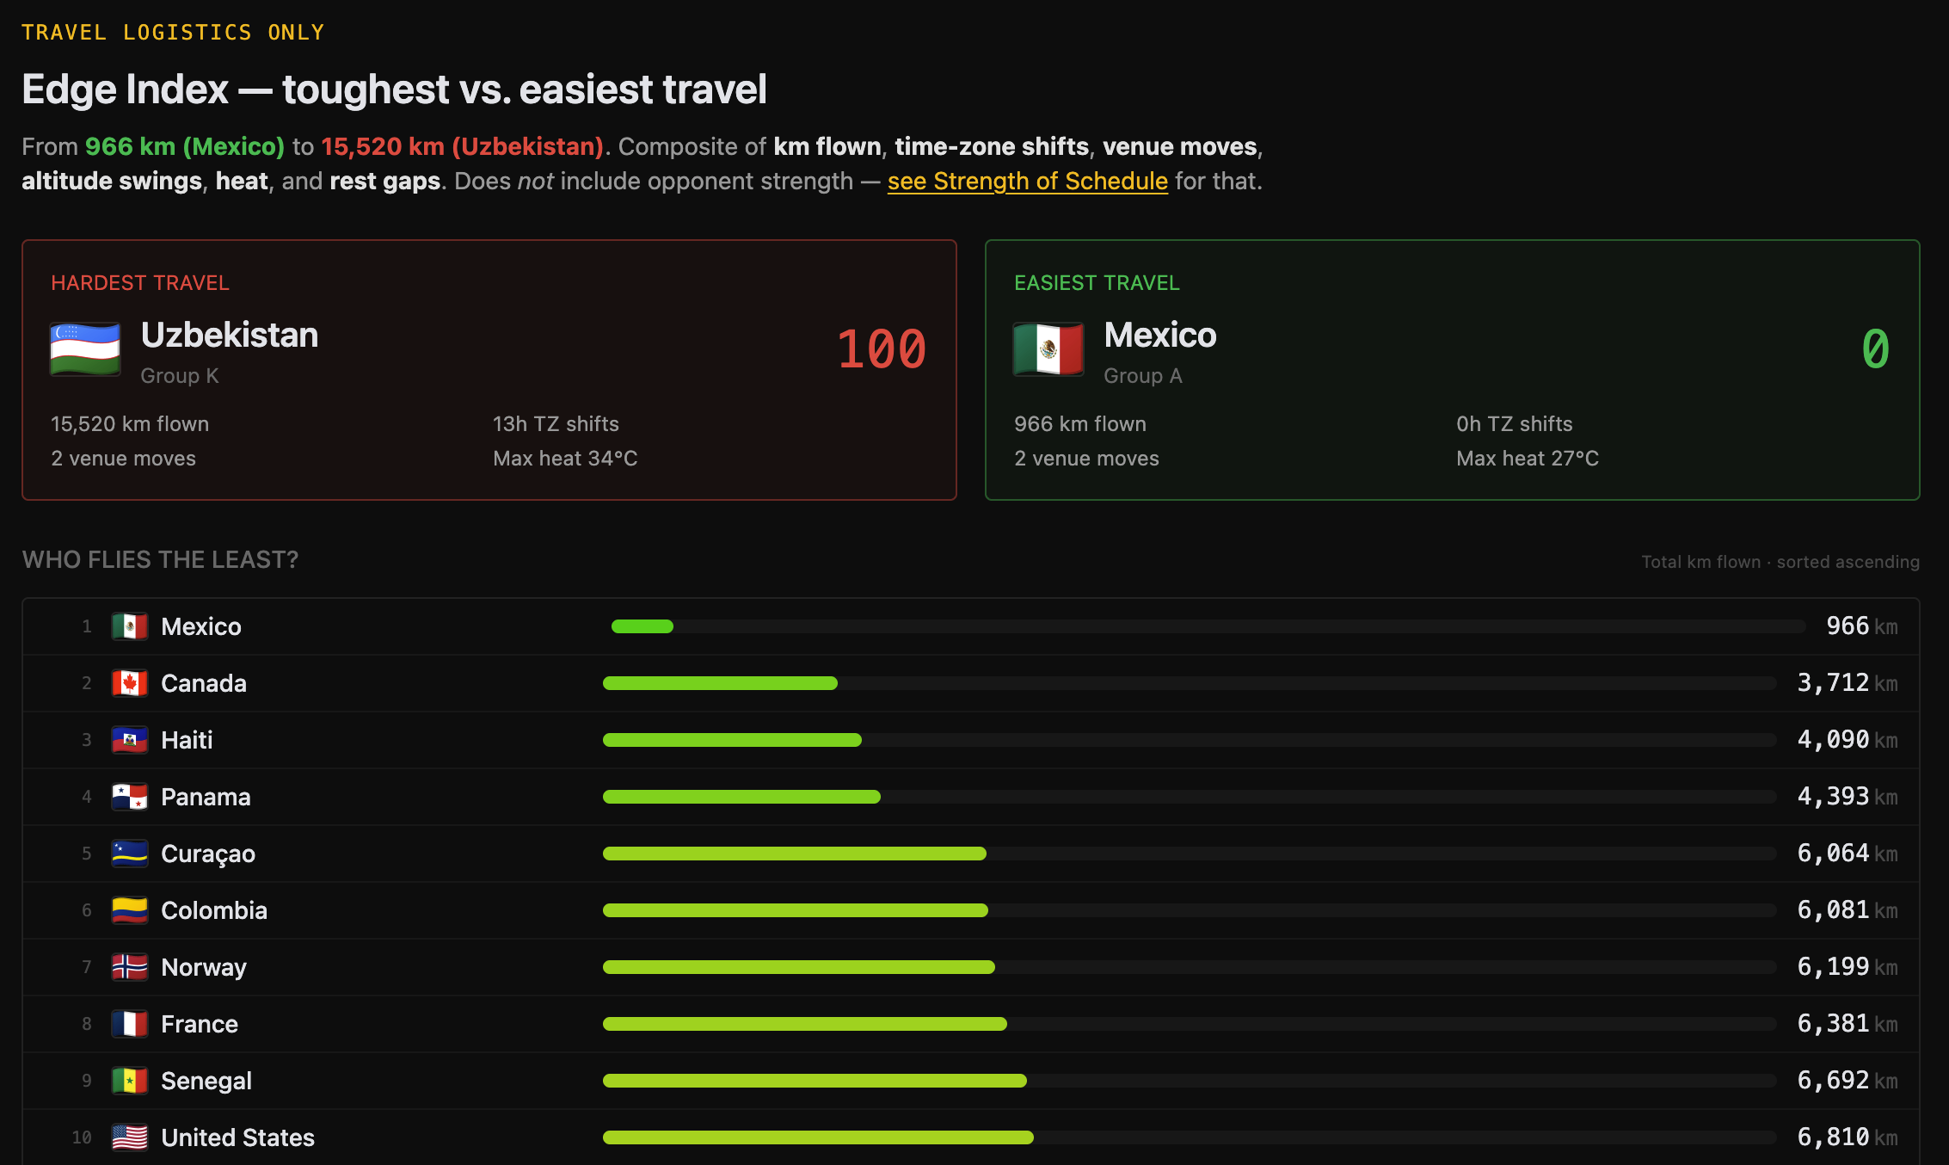Viewport: 1949px width, 1165px height.
Task: Click the Curaçao 6,064 km progress bar
Action: coord(1190,854)
